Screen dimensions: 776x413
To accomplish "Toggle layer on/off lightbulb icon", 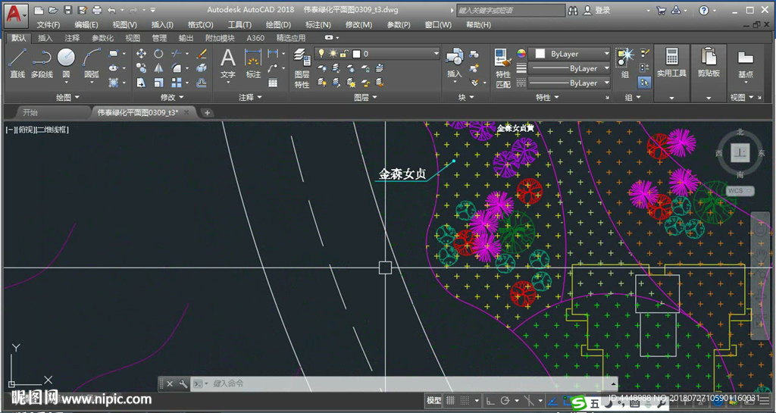I will tap(321, 53).
